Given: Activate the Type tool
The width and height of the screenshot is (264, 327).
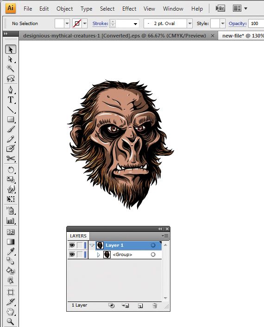Looking at the screenshot, I should pos(10,100).
